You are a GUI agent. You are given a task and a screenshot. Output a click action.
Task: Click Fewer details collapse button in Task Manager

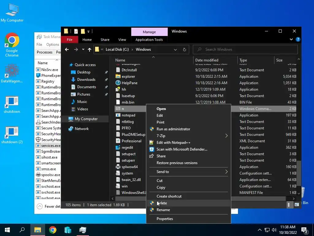49,206
